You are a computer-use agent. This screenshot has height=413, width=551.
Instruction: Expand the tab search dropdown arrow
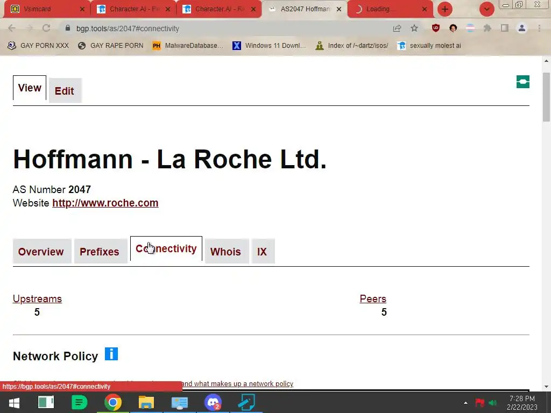[x=487, y=9]
